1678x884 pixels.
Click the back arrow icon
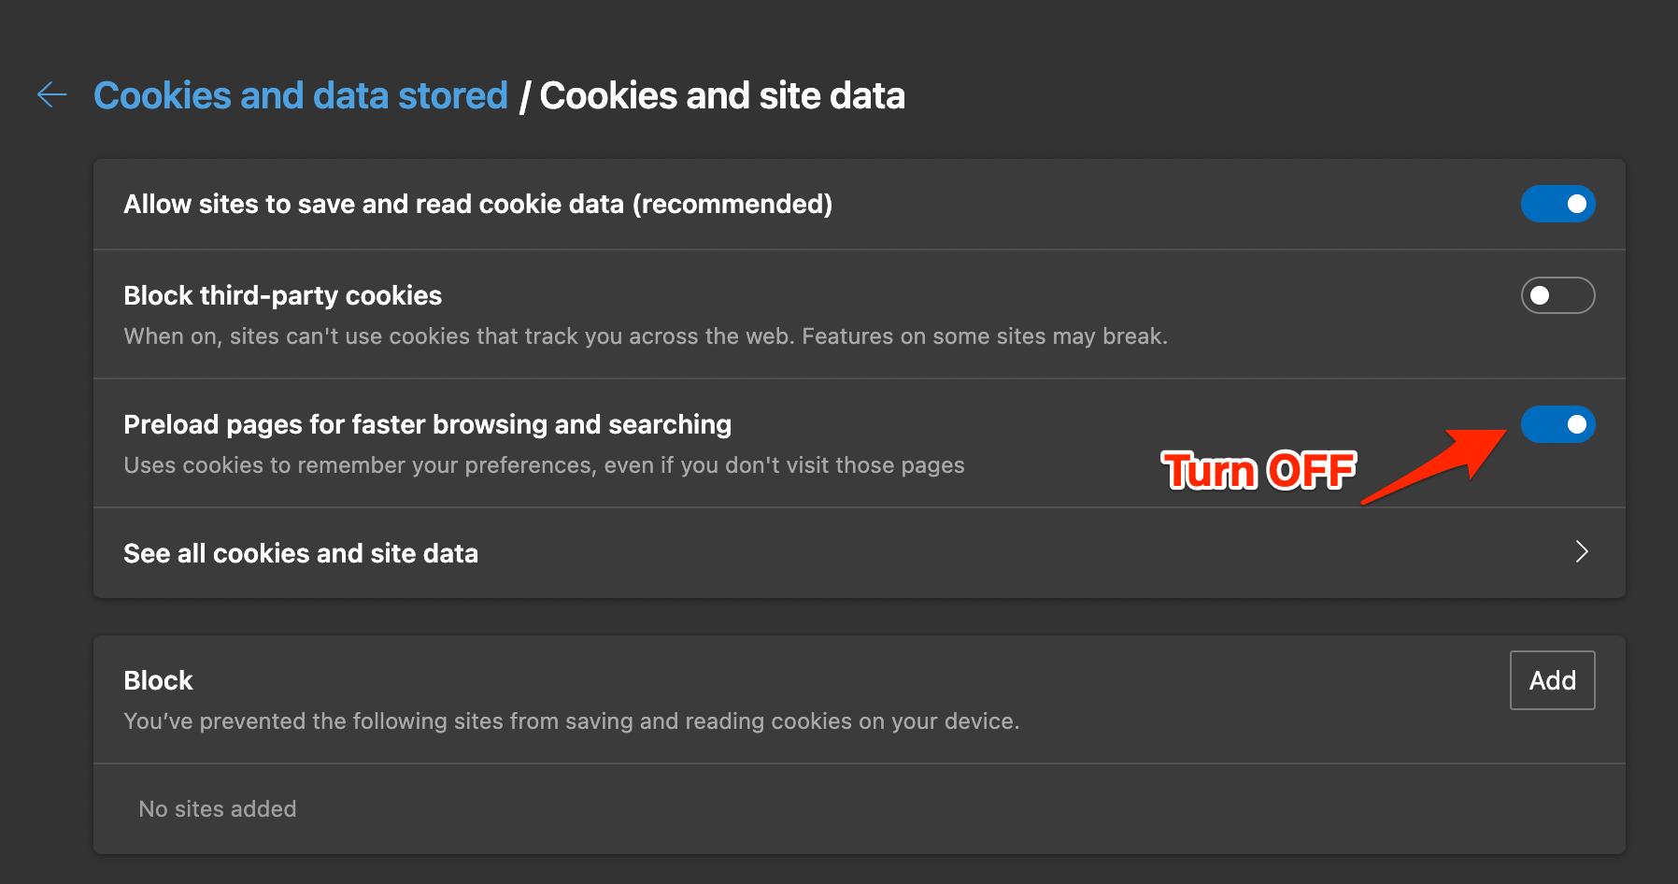click(52, 94)
